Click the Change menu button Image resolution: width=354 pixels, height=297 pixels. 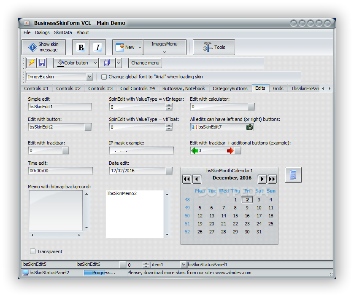pyautogui.click(x=145, y=63)
